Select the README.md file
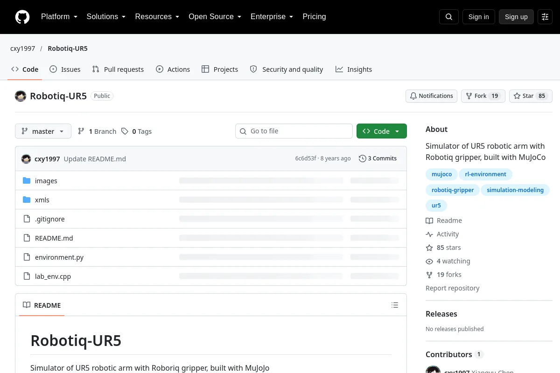Viewport: 560px width, 373px height. point(54,238)
